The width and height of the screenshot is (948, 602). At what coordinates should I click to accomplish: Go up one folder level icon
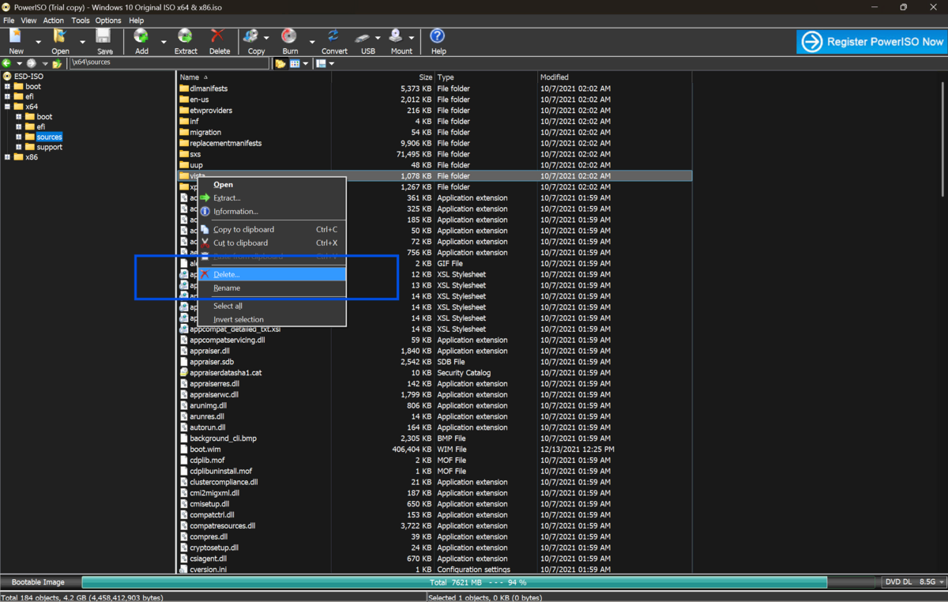tap(57, 63)
